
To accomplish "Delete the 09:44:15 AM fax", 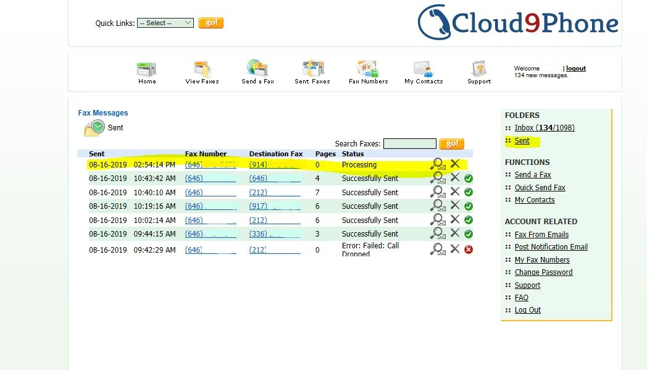I will click(x=455, y=233).
